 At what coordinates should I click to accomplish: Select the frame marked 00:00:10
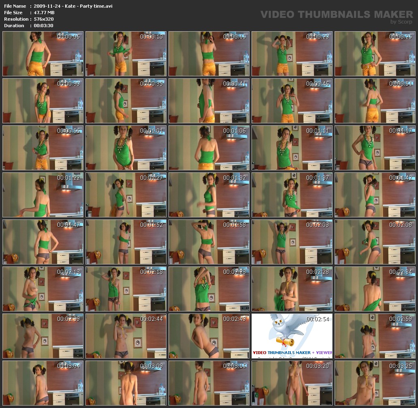[x=126, y=54]
